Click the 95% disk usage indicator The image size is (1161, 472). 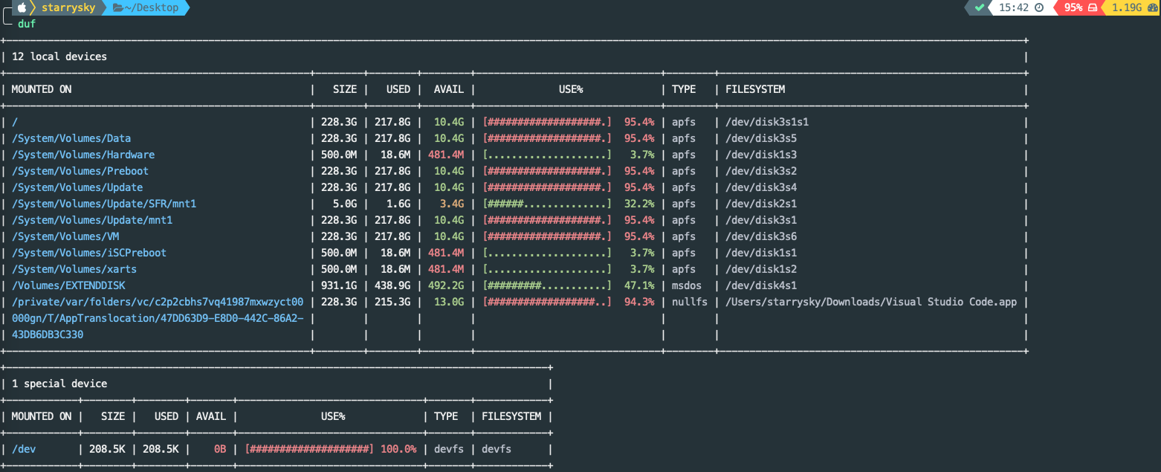(1073, 7)
